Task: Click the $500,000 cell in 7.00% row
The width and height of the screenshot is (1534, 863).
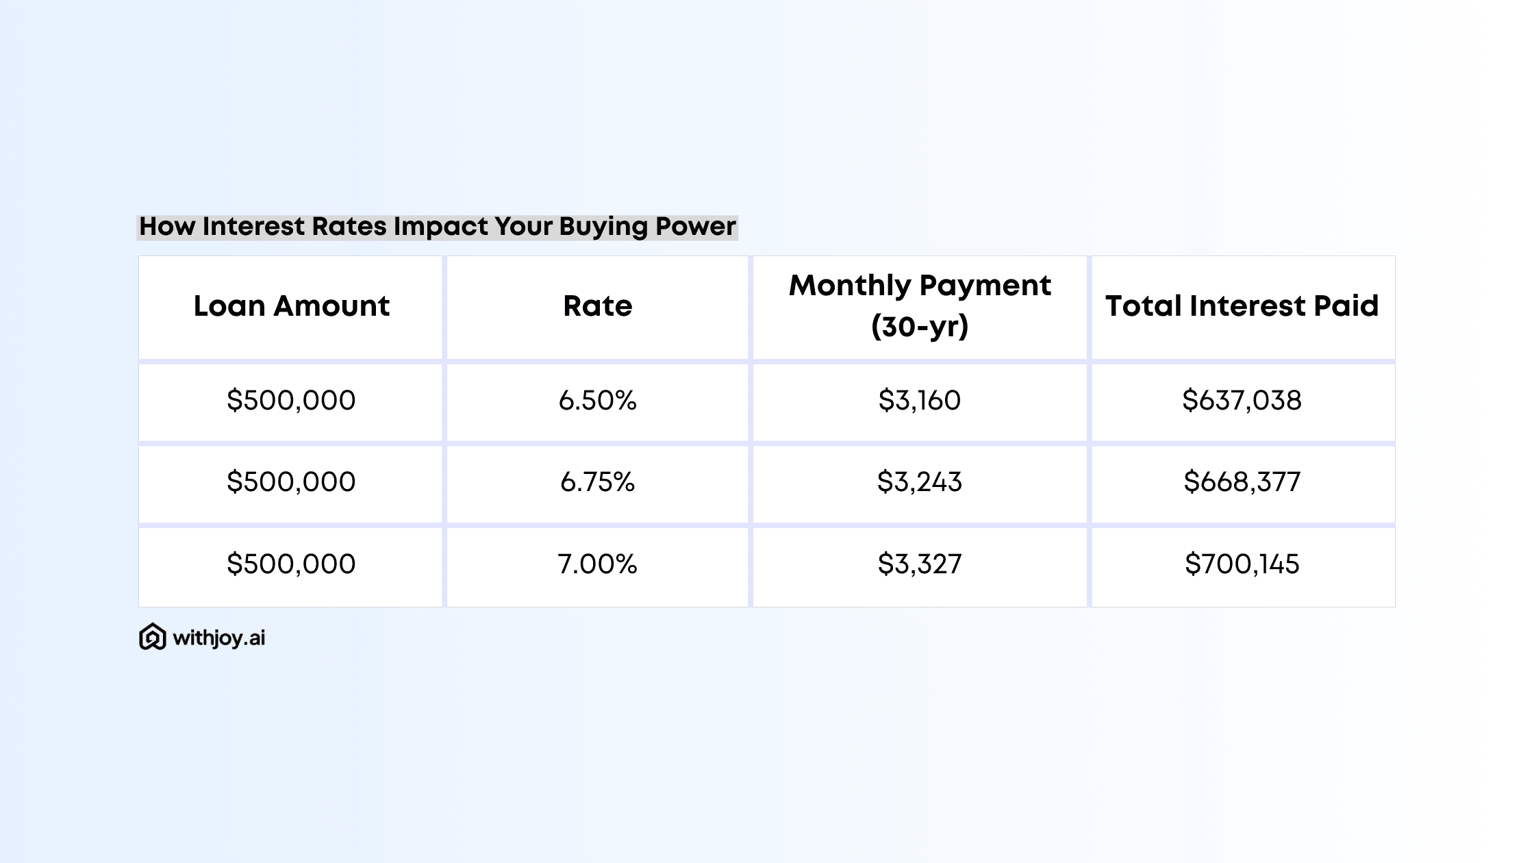Action: [x=291, y=564]
